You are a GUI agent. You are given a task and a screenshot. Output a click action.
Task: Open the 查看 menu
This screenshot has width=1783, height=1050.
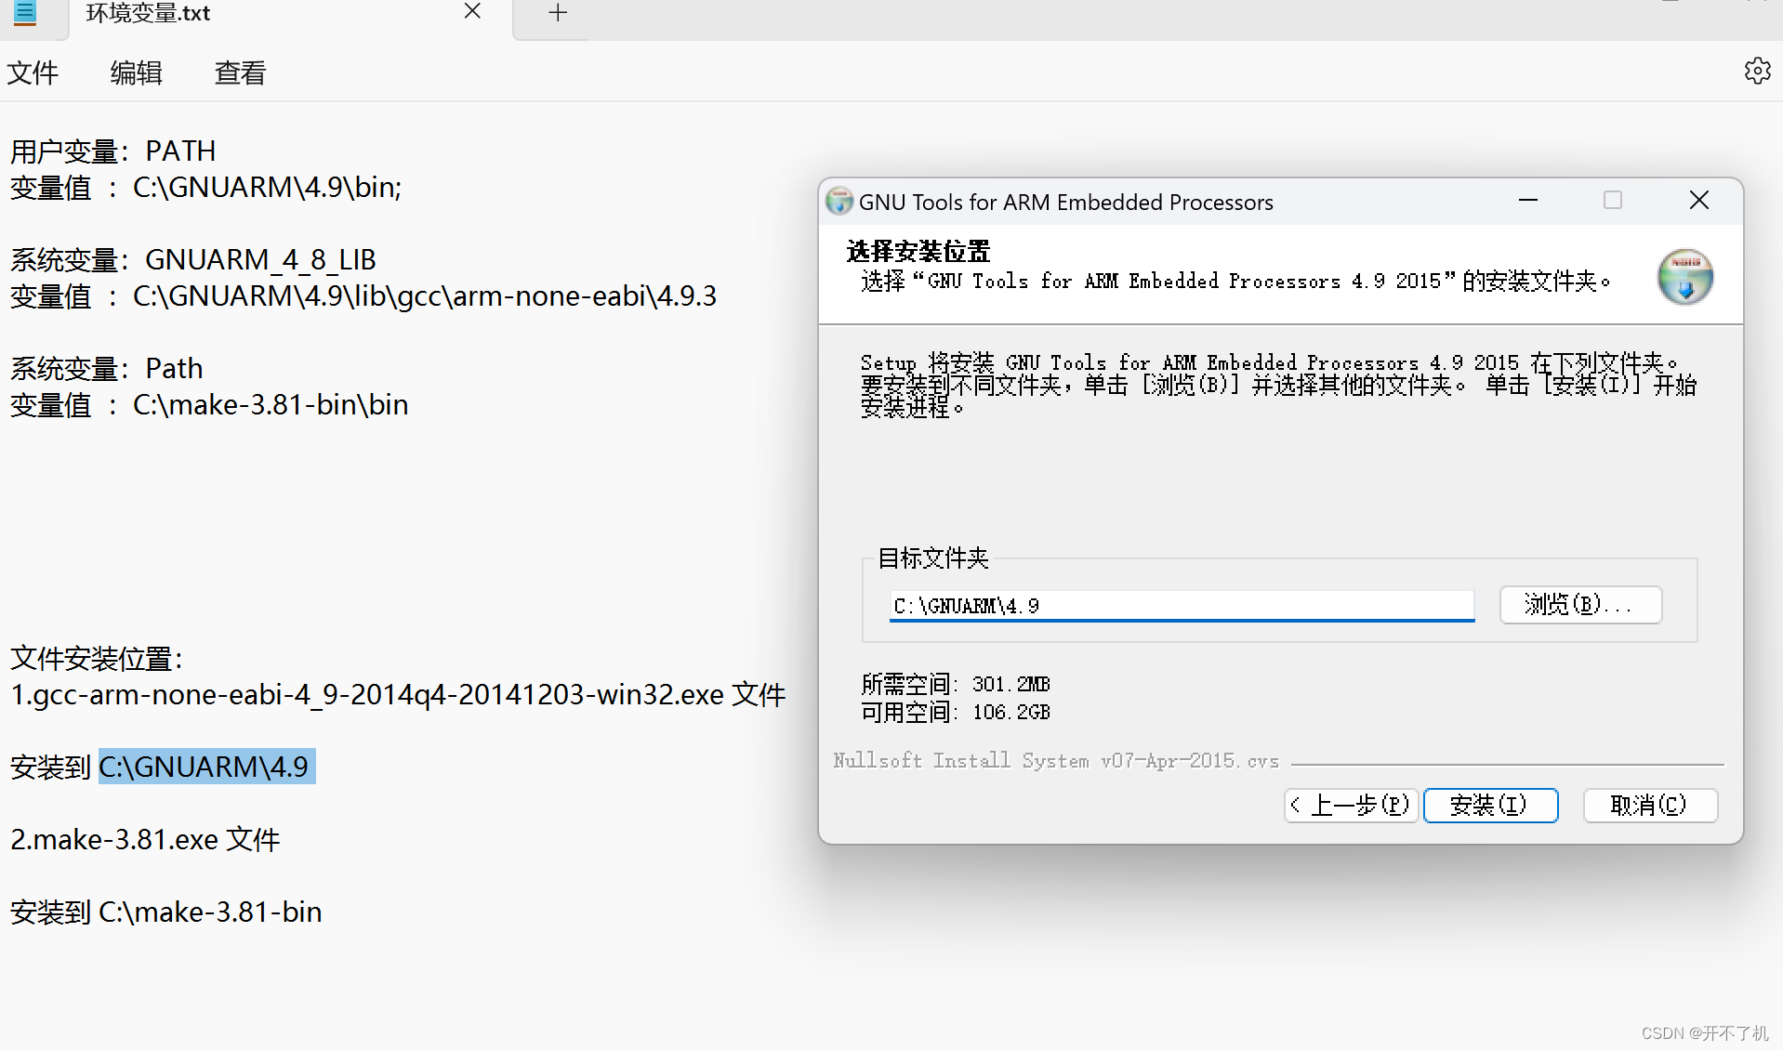coord(239,72)
